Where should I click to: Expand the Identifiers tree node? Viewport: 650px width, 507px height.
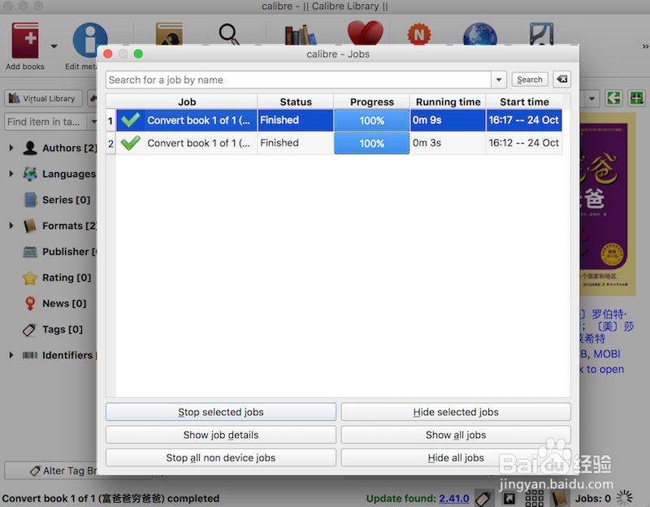[x=11, y=355]
